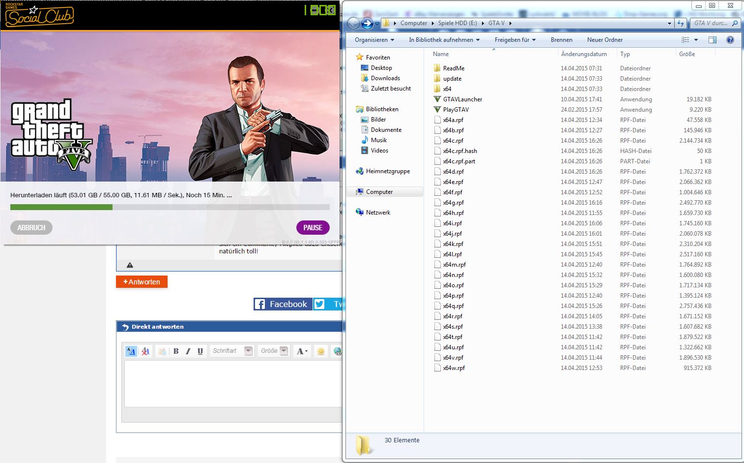This screenshot has width=744, height=463.
Task: Select Favoriten in the navigation pane
Action: point(378,58)
